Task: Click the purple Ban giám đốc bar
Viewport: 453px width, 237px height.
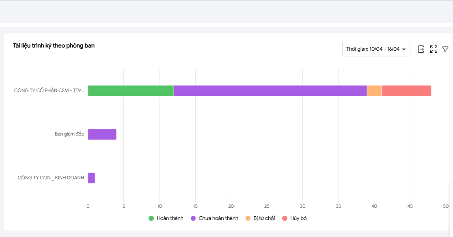Action: [x=102, y=134]
